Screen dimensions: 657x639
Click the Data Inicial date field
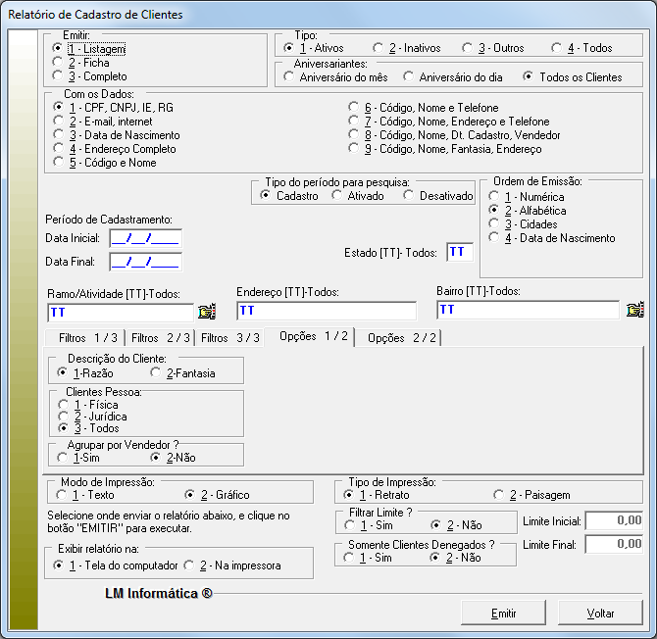click(145, 237)
